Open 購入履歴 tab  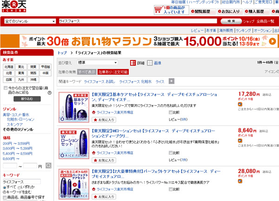pyautogui.click(x=256, y=11)
